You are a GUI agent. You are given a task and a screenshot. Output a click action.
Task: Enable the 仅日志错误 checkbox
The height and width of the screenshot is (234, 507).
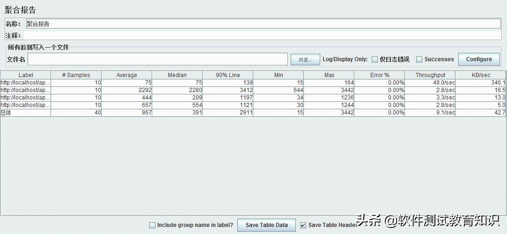coord(375,59)
